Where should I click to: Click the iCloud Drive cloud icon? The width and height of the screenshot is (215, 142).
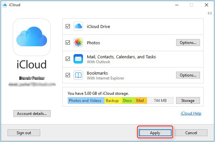click(x=78, y=26)
